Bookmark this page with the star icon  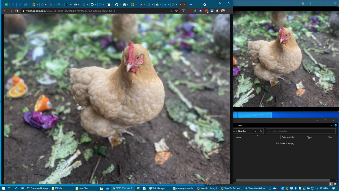pyautogui.click(x=177, y=11)
